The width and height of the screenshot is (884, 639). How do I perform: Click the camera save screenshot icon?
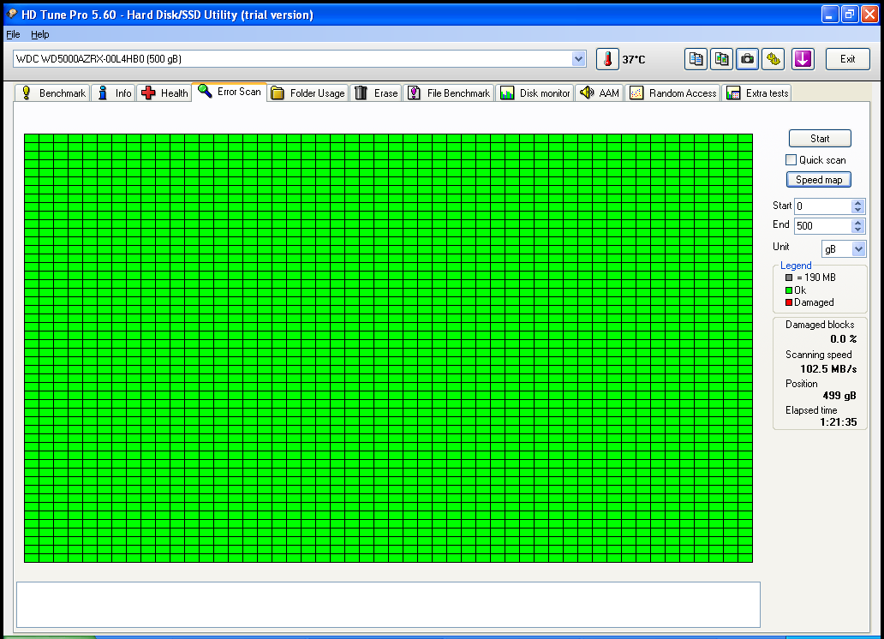(748, 59)
